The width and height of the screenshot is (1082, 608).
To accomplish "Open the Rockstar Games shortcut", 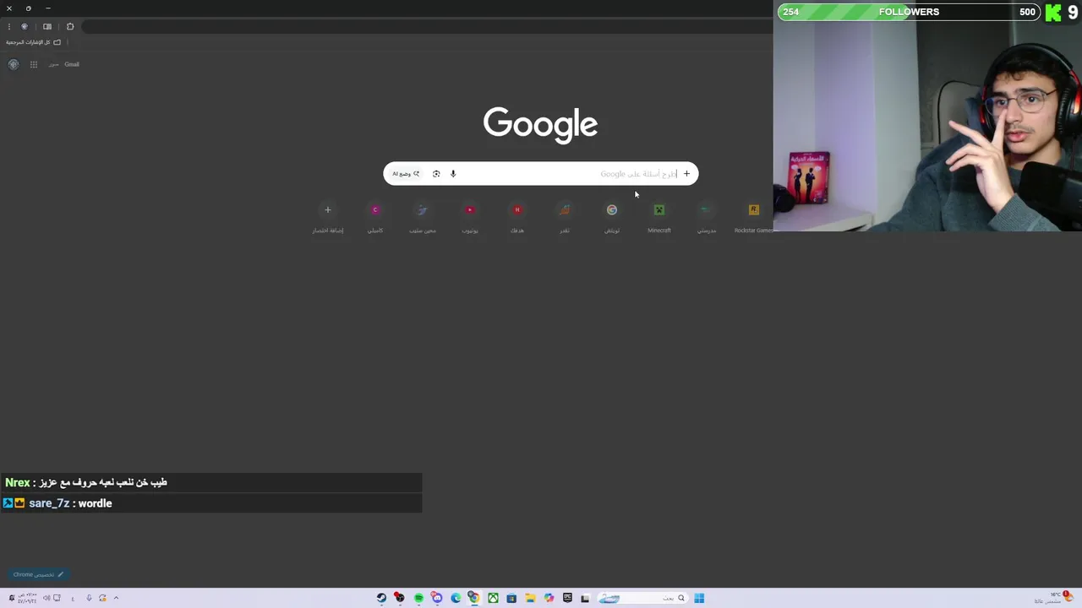I will 753,217.
